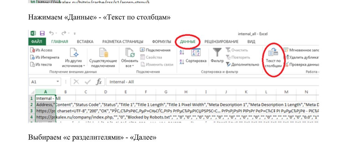Image resolution: width=338 pixels, height=155 pixels.
Task: Select row 2 header
Action: click(32, 105)
